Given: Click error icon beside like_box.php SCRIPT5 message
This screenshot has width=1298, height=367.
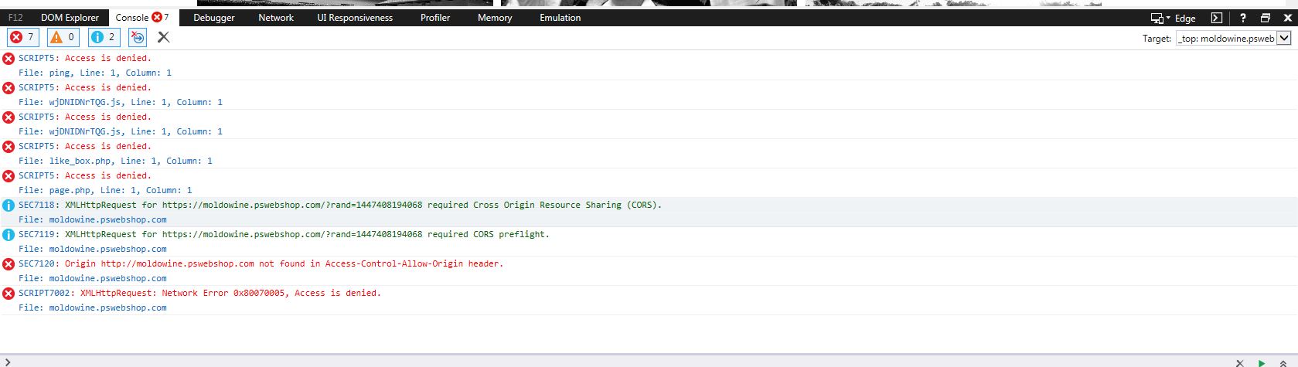Looking at the screenshot, I should point(9,147).
